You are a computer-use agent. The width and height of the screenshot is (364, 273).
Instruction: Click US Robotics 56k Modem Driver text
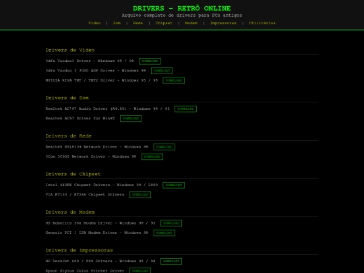click(x=100, y=223)
